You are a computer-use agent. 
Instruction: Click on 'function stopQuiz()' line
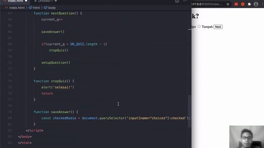54,81
